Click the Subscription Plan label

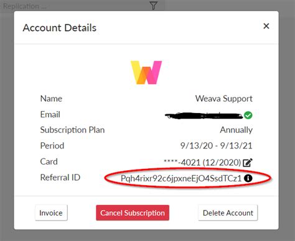(x=72, y=130)
